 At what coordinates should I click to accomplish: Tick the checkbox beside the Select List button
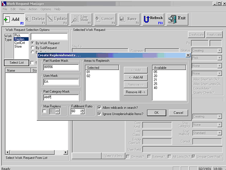32,63
